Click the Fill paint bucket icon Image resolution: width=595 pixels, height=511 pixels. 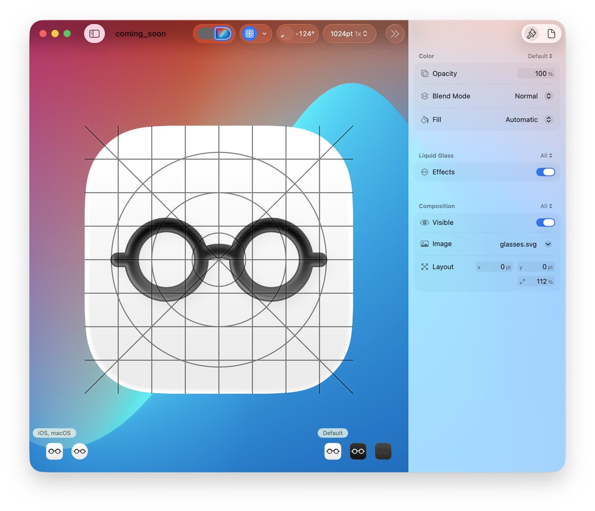424,119
